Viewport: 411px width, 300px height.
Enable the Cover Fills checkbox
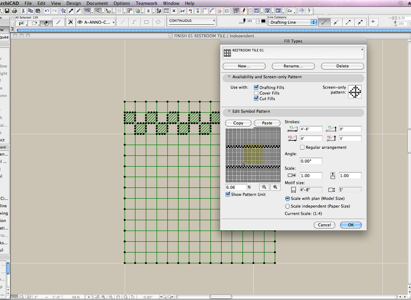[257, 93]
